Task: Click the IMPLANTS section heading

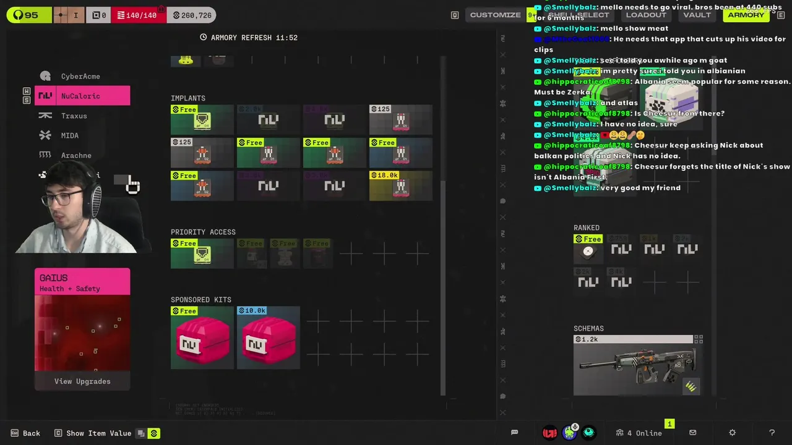Action: point(188,98)
